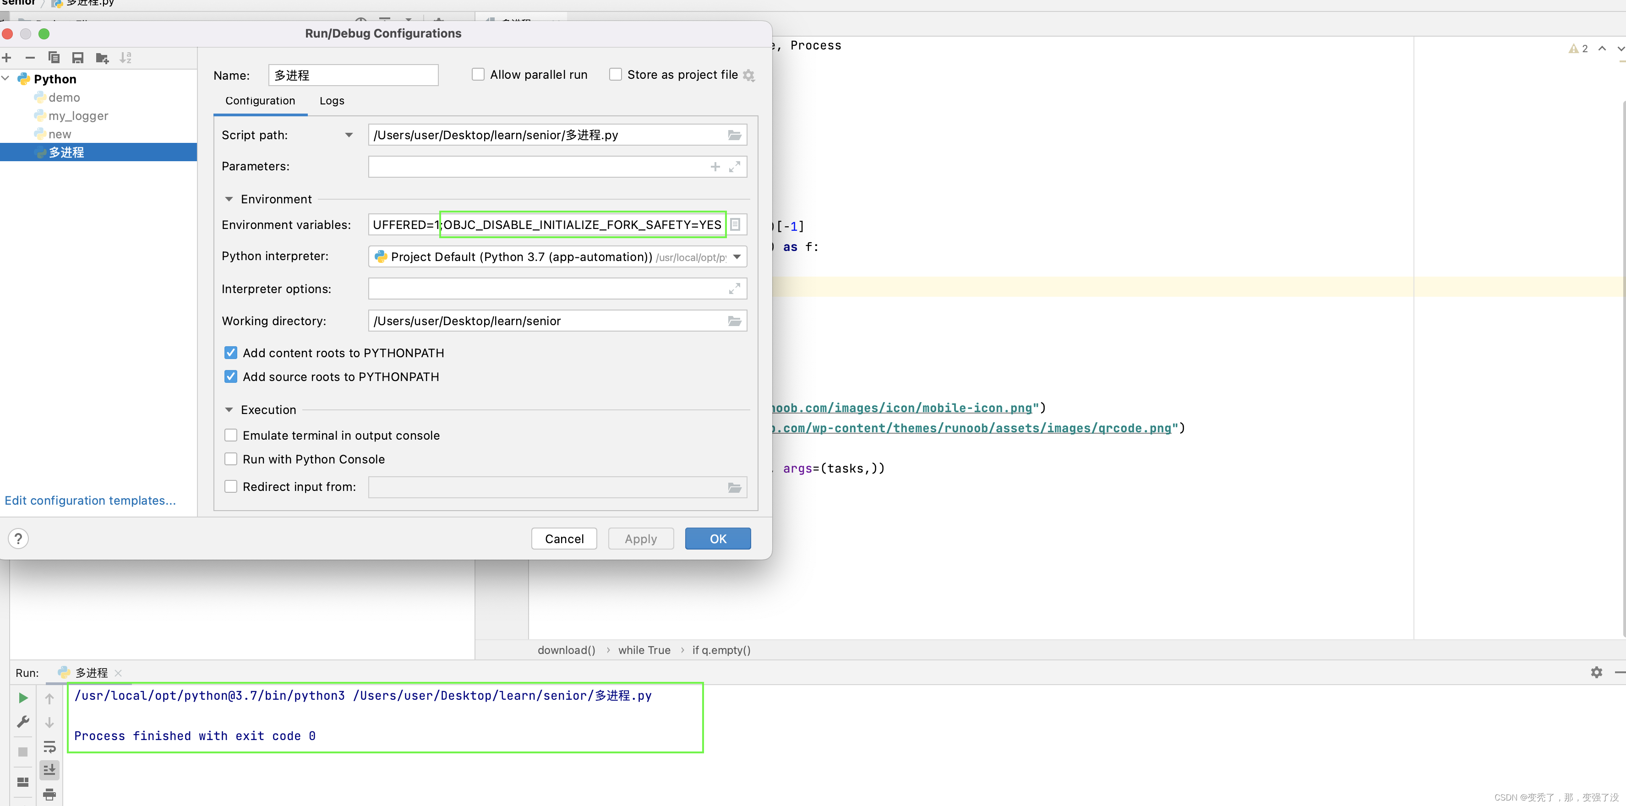The width and height of the screenshot is (1626, 806).
Task: Open Store as project file settings gear
Action: 748,75
